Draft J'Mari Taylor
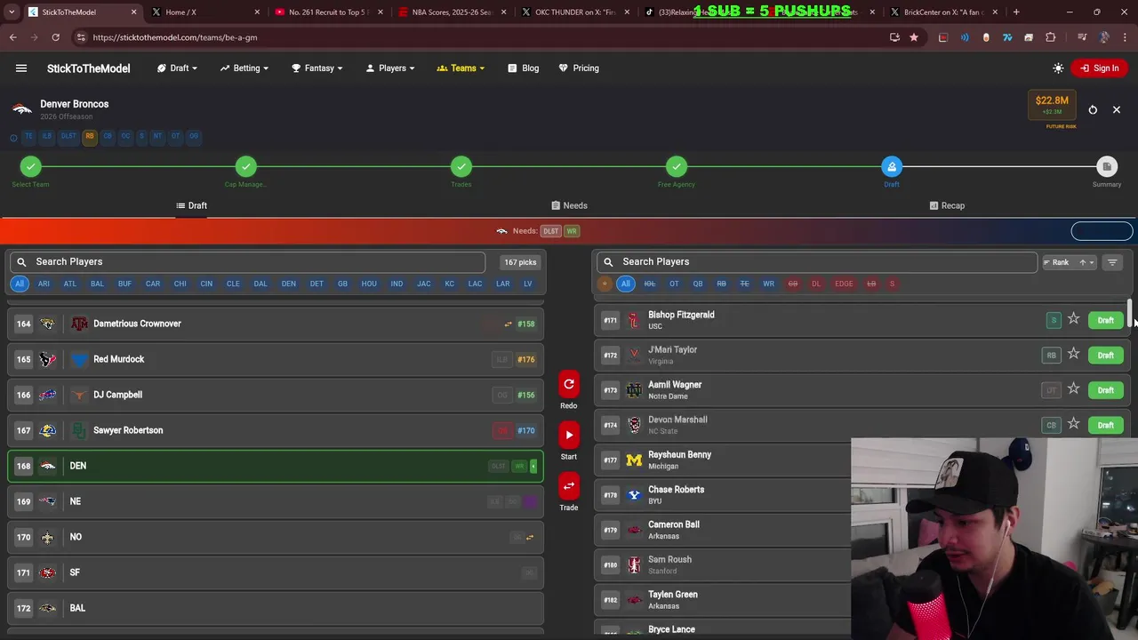1138x640 pixels. pos(1105,356)
